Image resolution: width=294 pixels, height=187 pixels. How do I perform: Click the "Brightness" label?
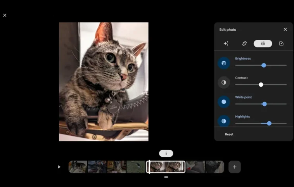243,58
